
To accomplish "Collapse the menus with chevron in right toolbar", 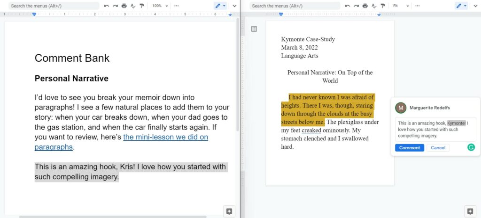I will click(x=475, y=6).
